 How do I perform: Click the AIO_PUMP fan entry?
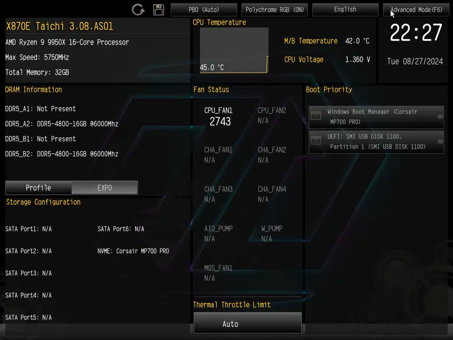coord(218,233)
